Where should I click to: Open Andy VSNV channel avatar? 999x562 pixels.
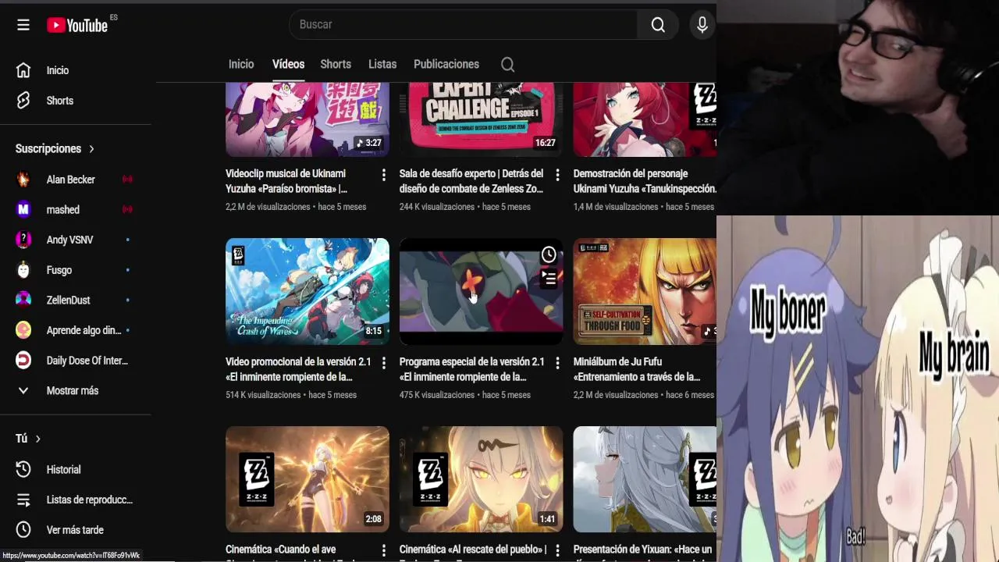pos(23,240)
